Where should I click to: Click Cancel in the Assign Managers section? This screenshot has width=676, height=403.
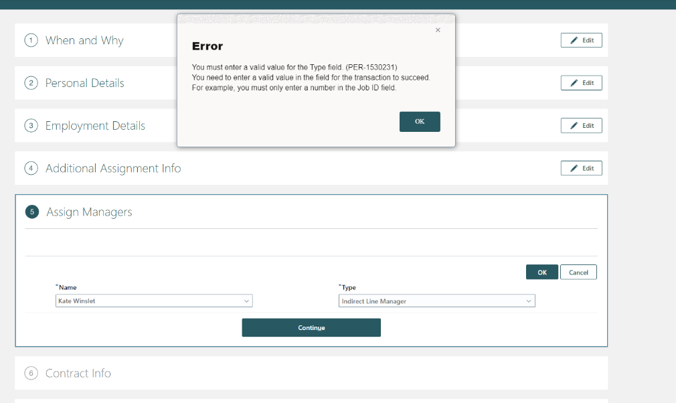[x=578, y=272]
